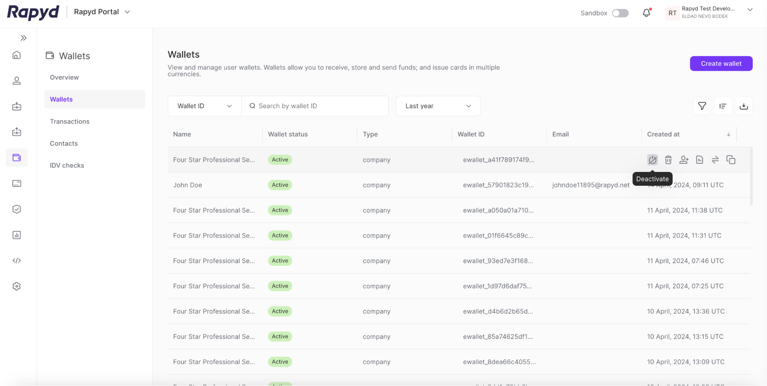Open the developers code icon in sidebar
The width and height of the screenshot is (767, 386).
[16, 260]
